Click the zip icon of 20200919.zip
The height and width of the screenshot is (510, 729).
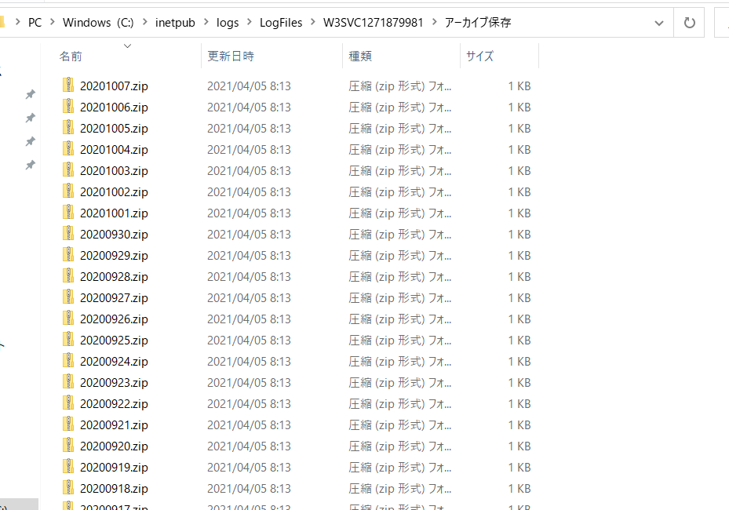point(68,466)
